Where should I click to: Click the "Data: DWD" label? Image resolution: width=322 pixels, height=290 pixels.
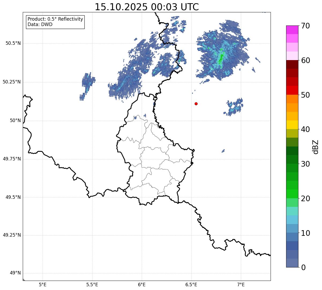click(x=40, y=24)
